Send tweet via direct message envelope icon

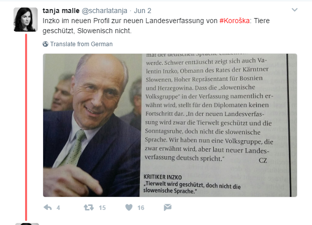tap(168, 207)
